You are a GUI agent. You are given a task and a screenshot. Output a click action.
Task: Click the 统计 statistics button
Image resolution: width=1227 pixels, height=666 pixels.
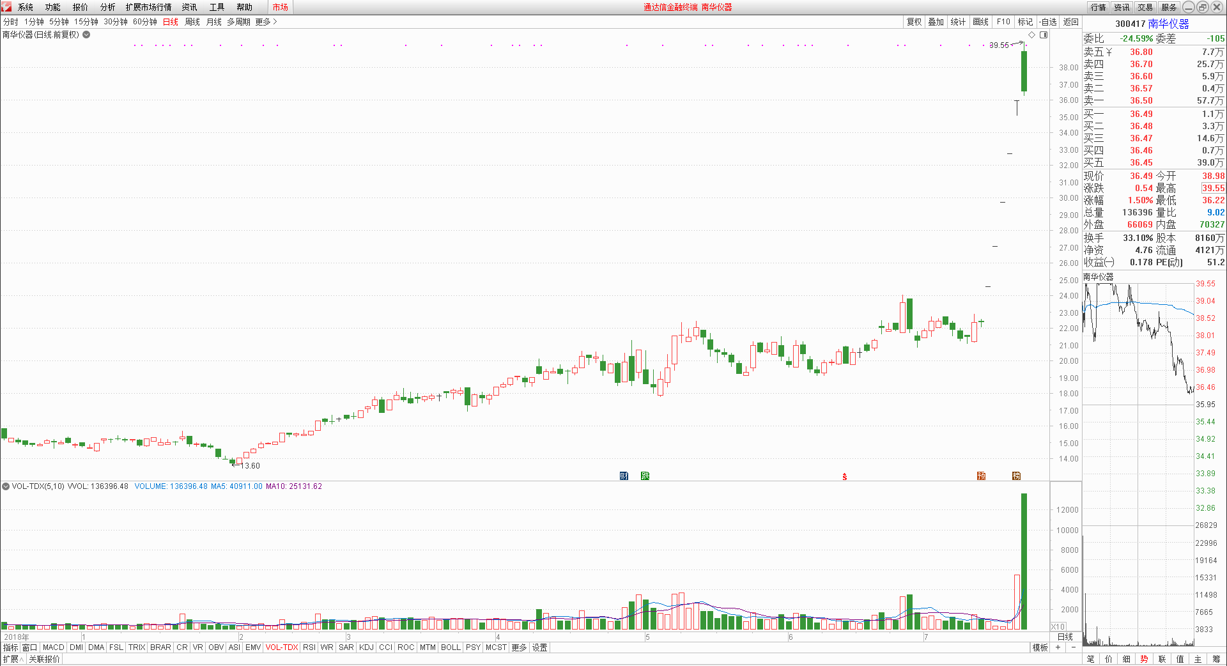[x=958, y=22]
